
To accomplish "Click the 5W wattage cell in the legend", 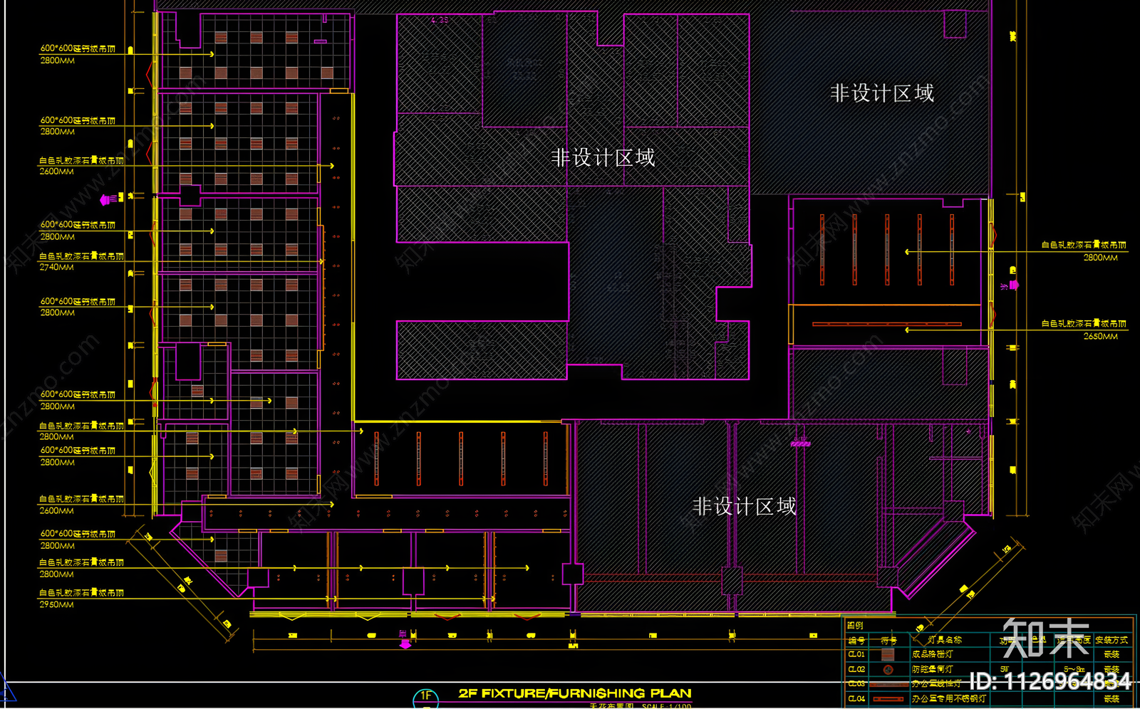I will pyautogui.click(x=1005, y=669).
